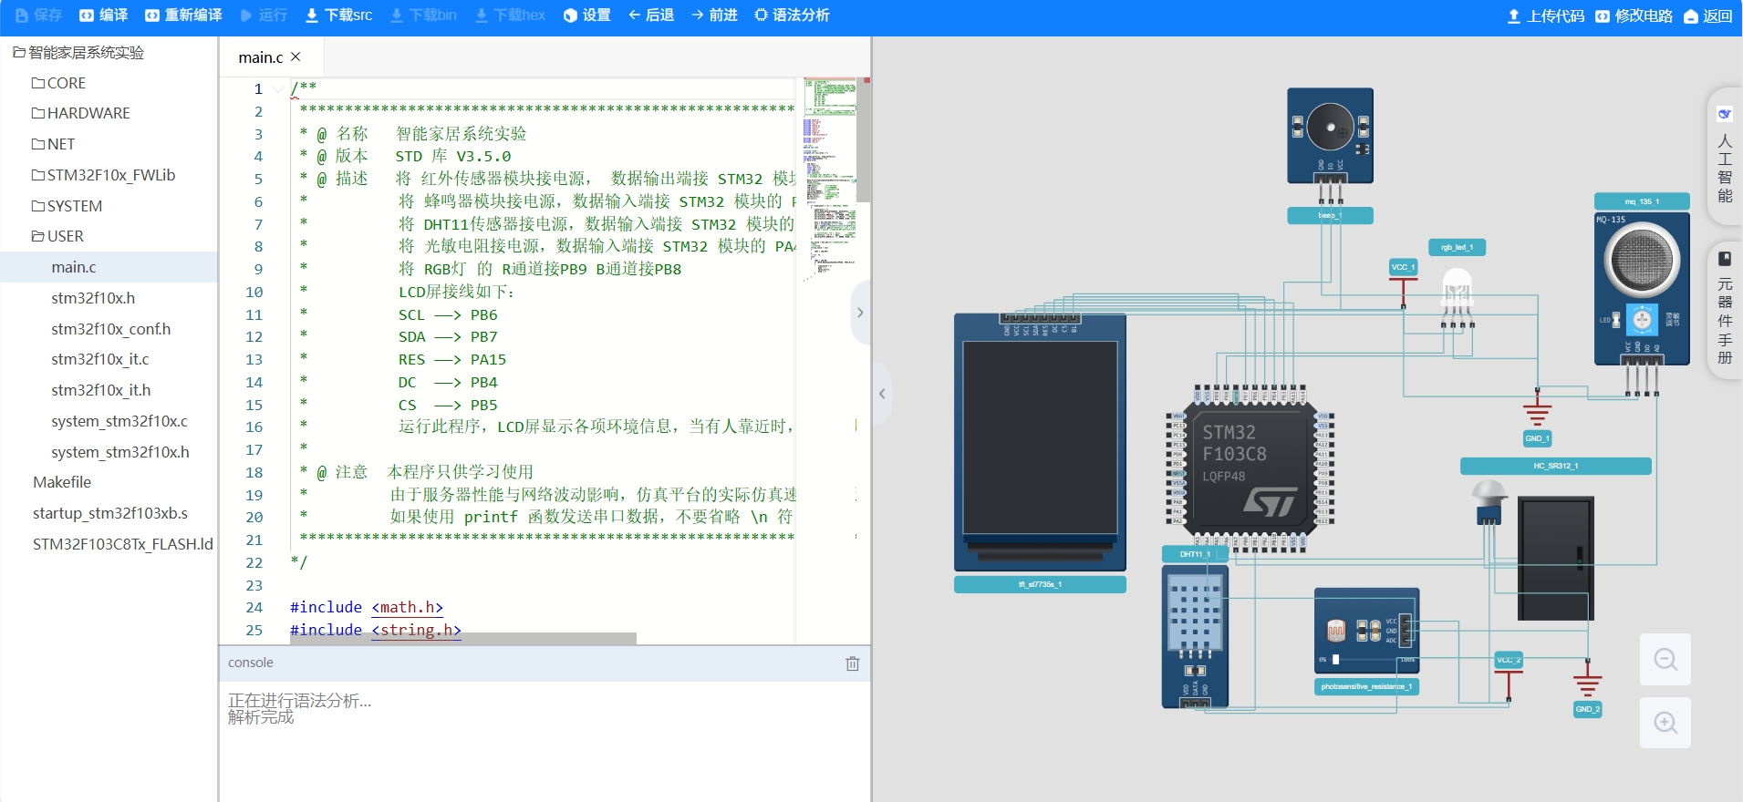Click the 返回 return button
The width and height of the screenshot is (1743, 802).
pyautogui.click(x=1707, y=16)
